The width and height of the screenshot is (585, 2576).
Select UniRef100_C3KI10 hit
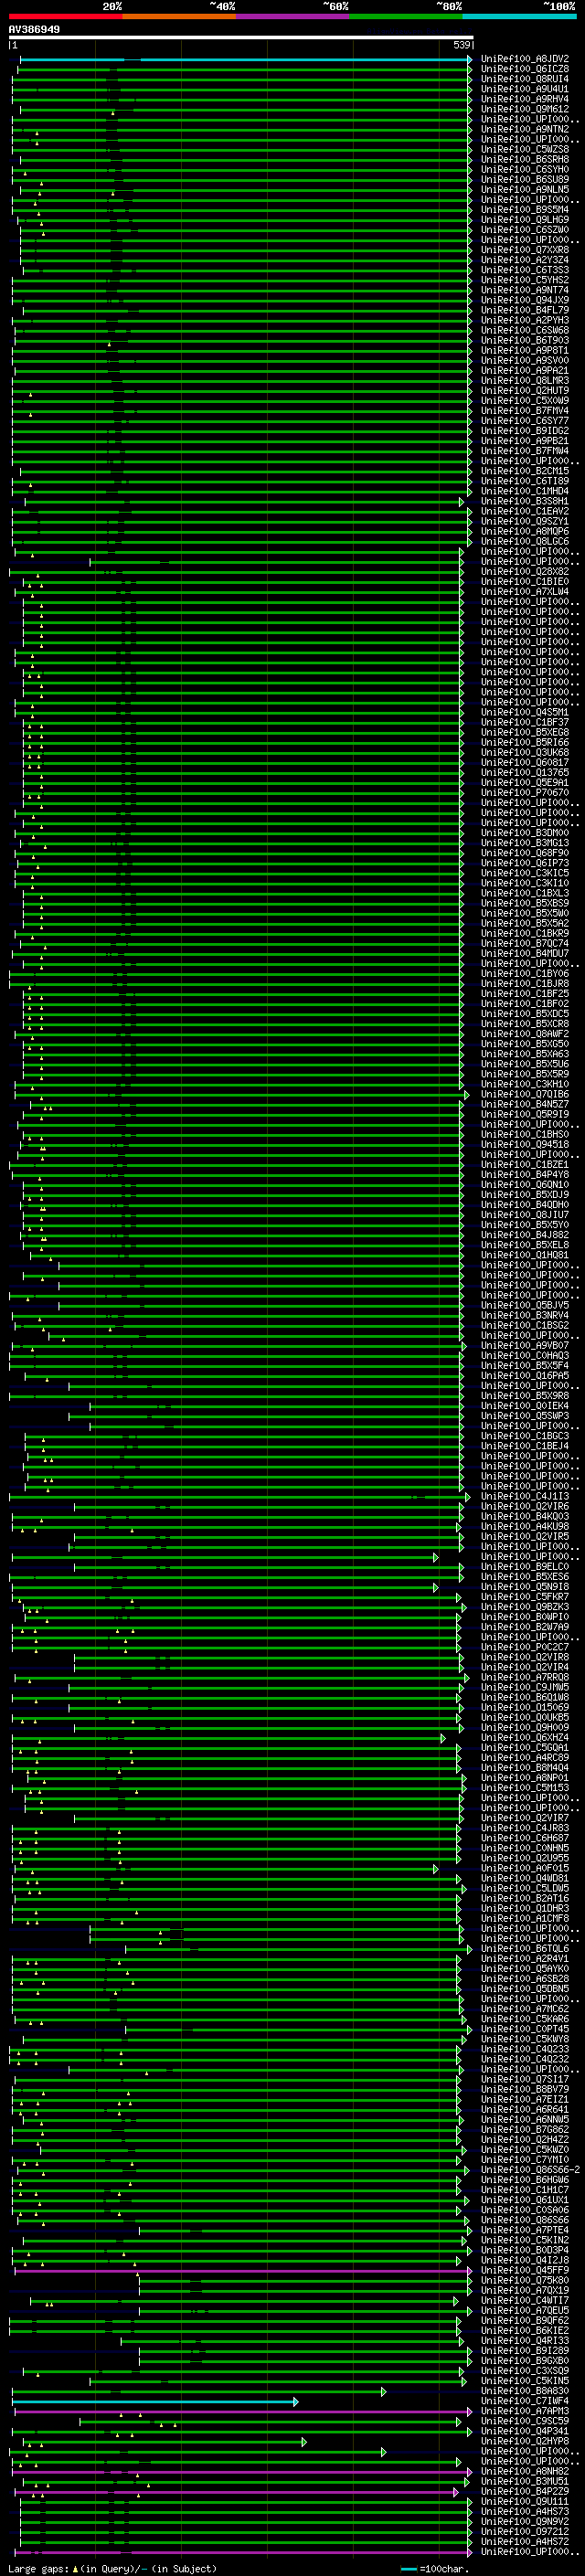tap(525, 883)
